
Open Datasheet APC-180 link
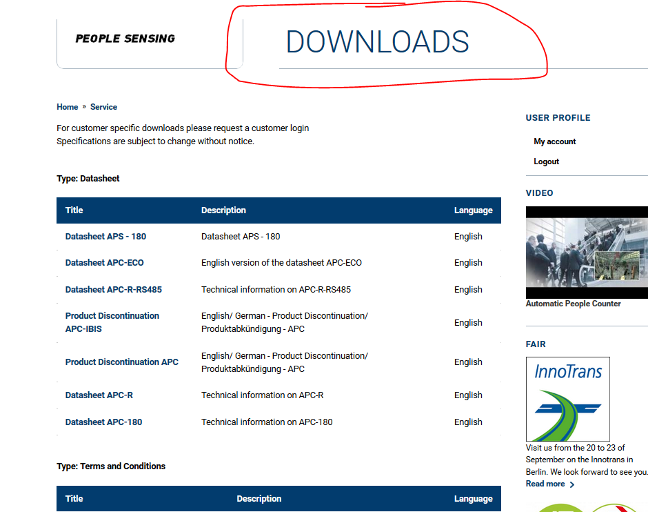click(x=103, y=422)
